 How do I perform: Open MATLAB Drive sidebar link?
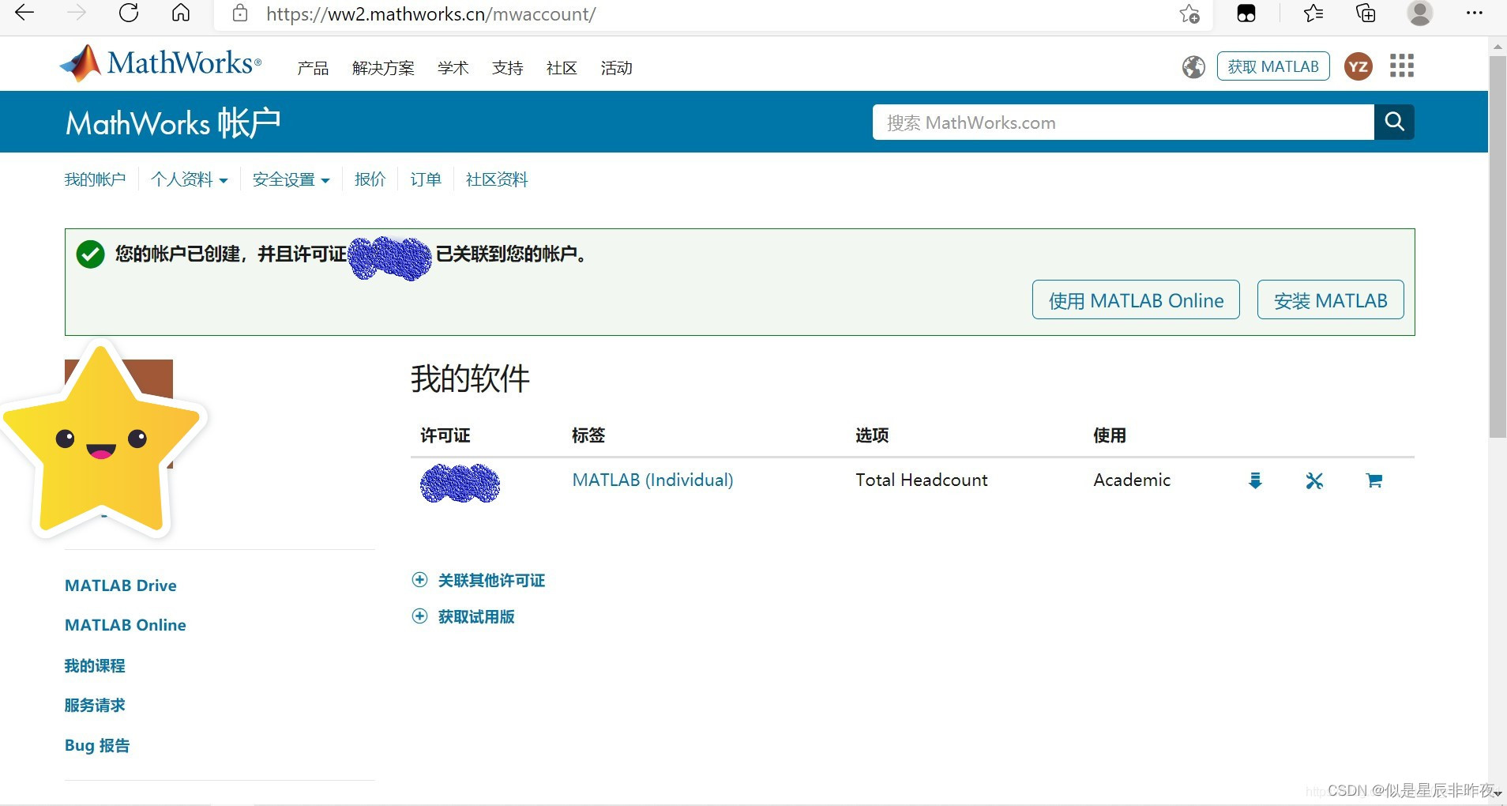click(x=121, y=586)
